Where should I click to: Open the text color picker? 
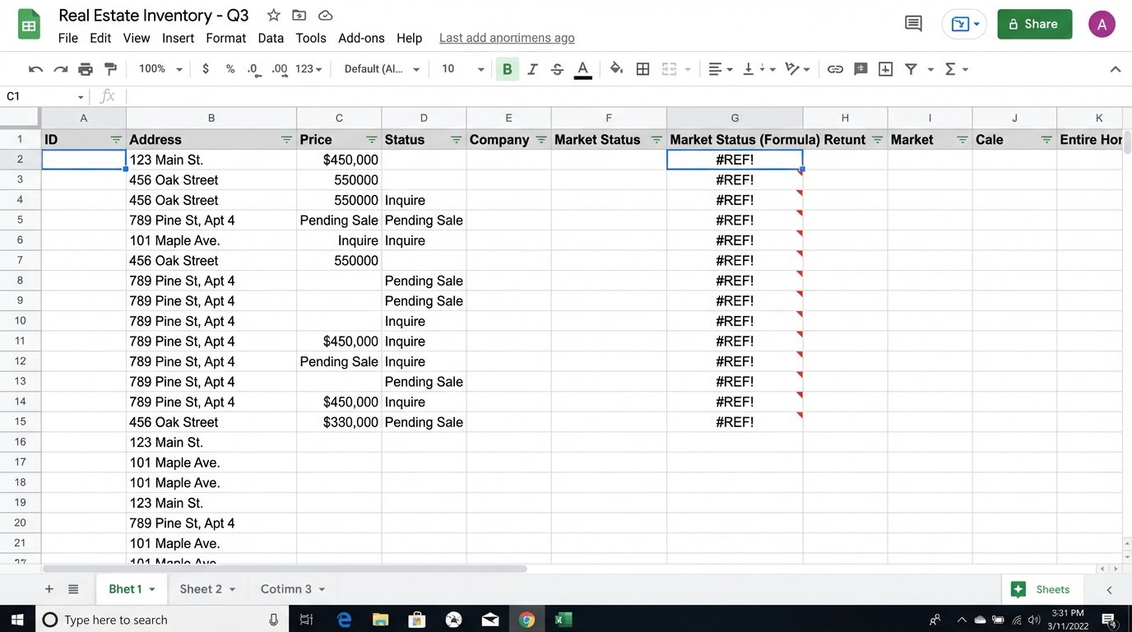(x=582, y=68)
